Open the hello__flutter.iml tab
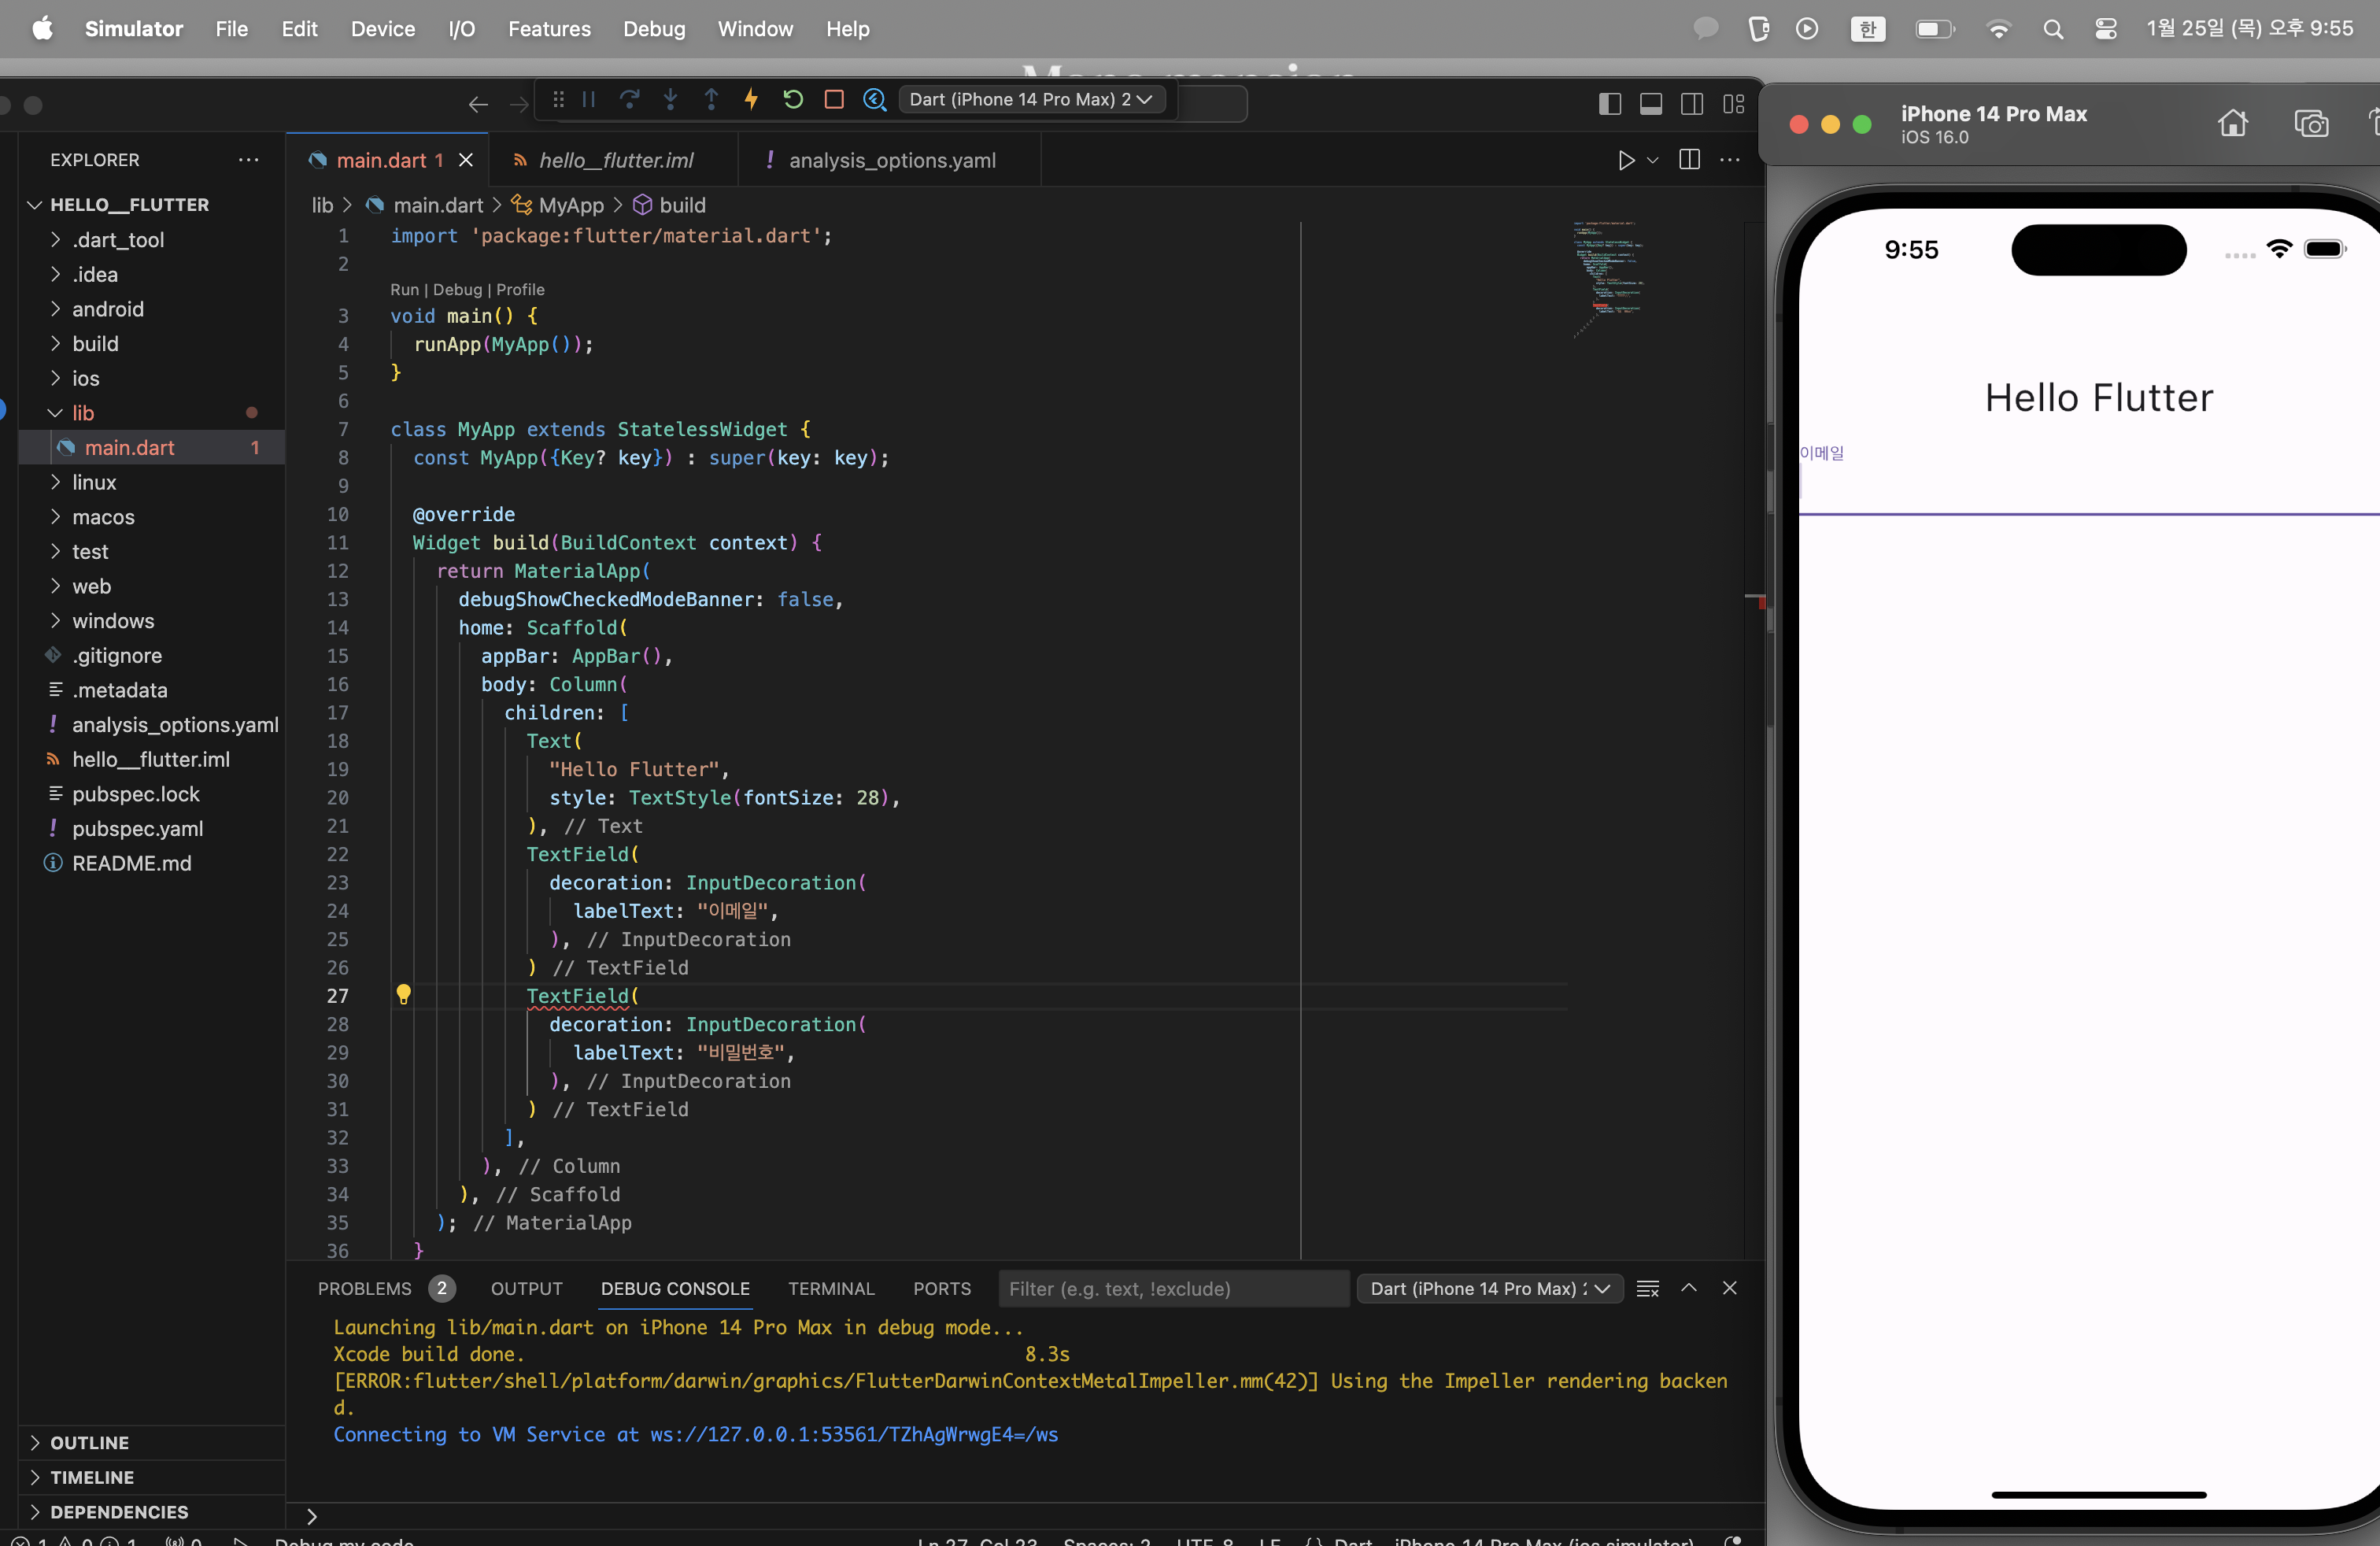Image resolution: width=2380 pixels, height=1546 pixels. pos(613,160)
